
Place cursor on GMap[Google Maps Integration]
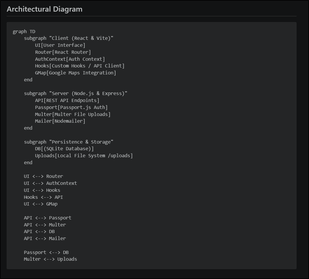pyautogui.click(x=75, y=73)
